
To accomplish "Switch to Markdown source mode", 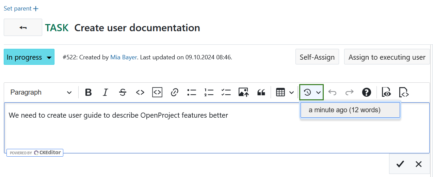I will pos(403,92).
